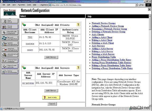Open the Tools menu
Image resolution: width=152 pixels, height=111 pixels.
tap(29, 5)
